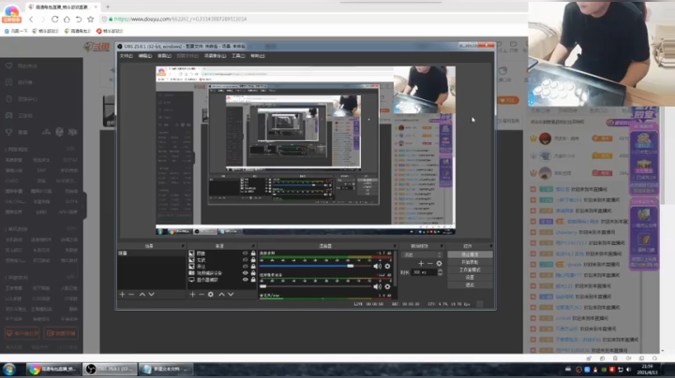The height and width of the screenshot is (378, 675).
Task: Enable 工作室模式 studio mode button
Action: click(x=470, y=269)
